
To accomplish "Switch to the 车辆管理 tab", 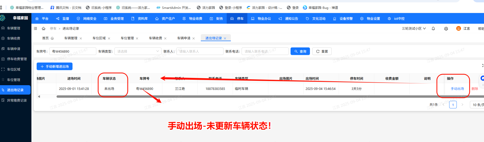I will (x=71, y=38).
